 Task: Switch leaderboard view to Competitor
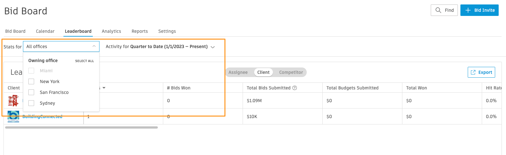[x=291, y=72]
